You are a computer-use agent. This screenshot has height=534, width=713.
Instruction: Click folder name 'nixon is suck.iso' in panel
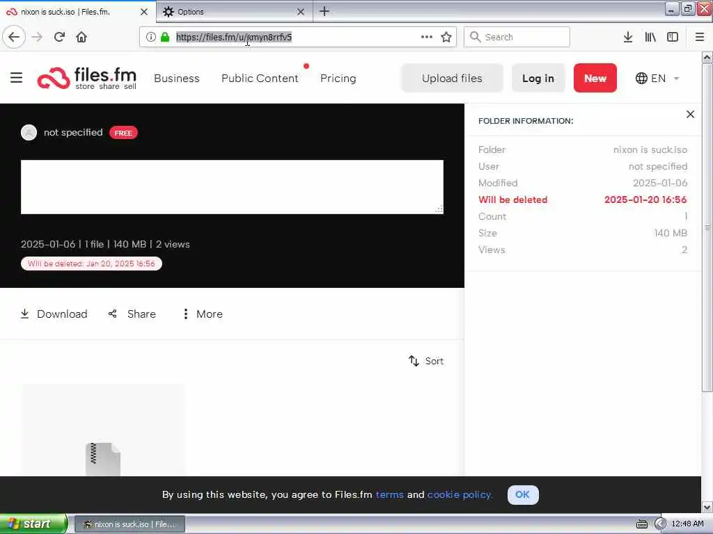click(650, 150)
